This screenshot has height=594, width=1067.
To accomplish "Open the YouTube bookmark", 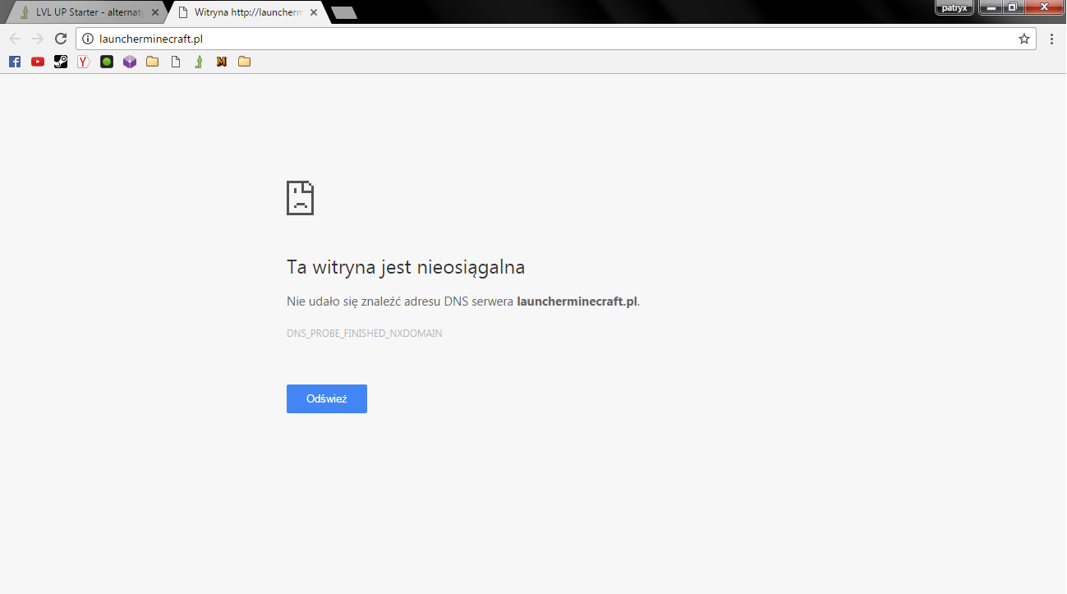I will [38, 62].
